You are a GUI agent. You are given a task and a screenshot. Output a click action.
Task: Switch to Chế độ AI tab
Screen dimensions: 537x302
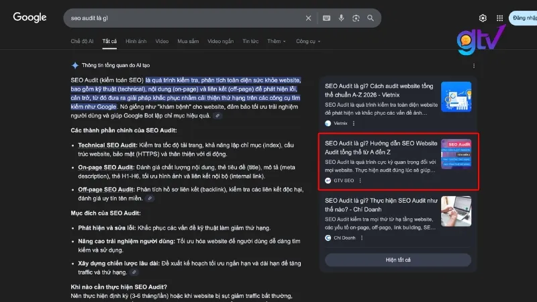82,41
